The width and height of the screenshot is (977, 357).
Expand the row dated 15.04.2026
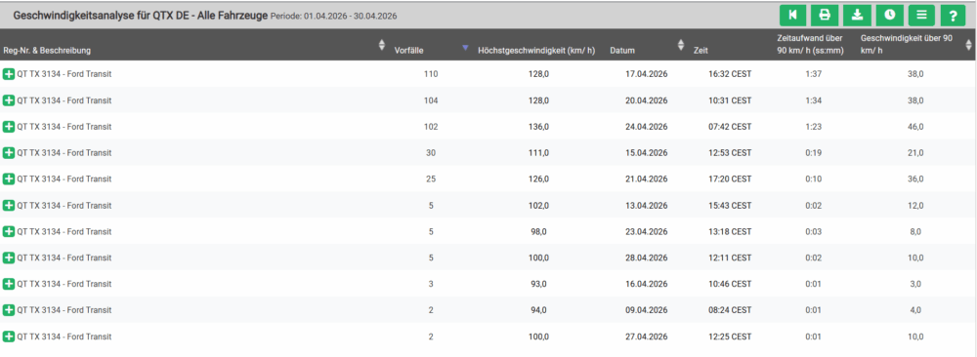coord(9,152)
